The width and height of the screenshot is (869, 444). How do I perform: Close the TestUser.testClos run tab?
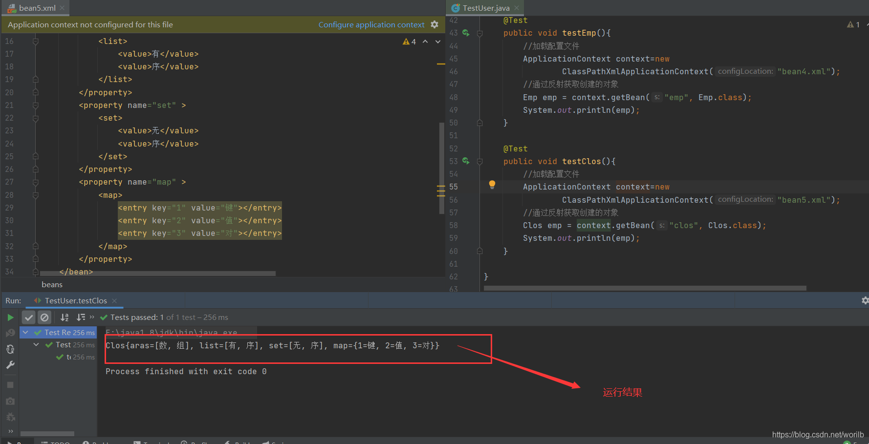(114, 301)
